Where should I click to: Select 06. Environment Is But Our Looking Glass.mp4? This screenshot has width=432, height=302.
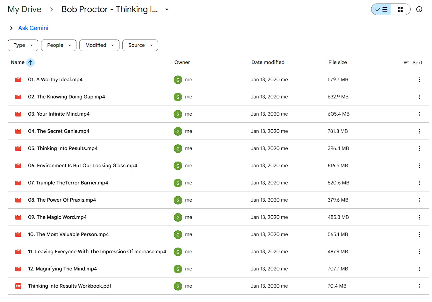pyautogui.click(x=83, y=166)
